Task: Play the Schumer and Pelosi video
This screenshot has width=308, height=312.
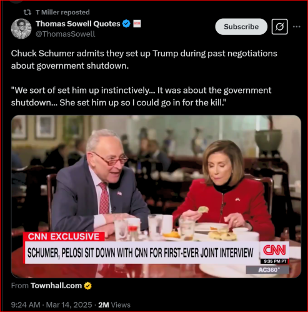Action: (156, 197)
